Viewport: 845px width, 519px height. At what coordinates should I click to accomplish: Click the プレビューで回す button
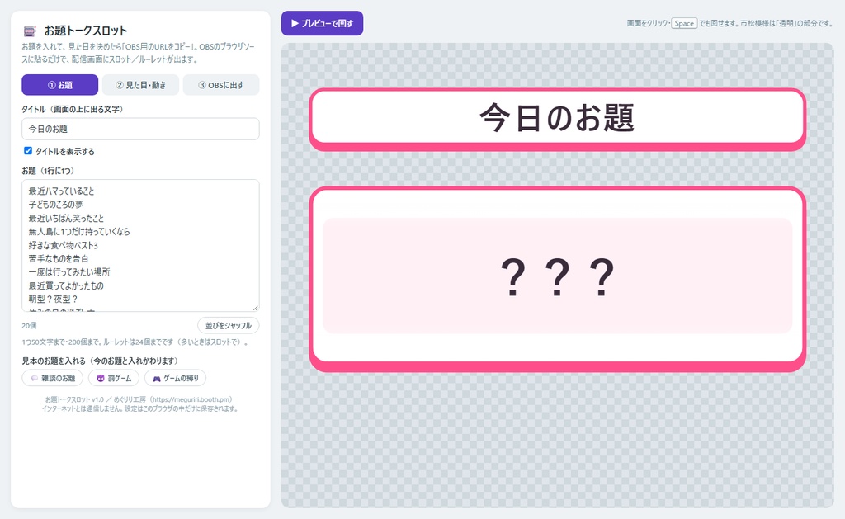[x=323, y=23]
